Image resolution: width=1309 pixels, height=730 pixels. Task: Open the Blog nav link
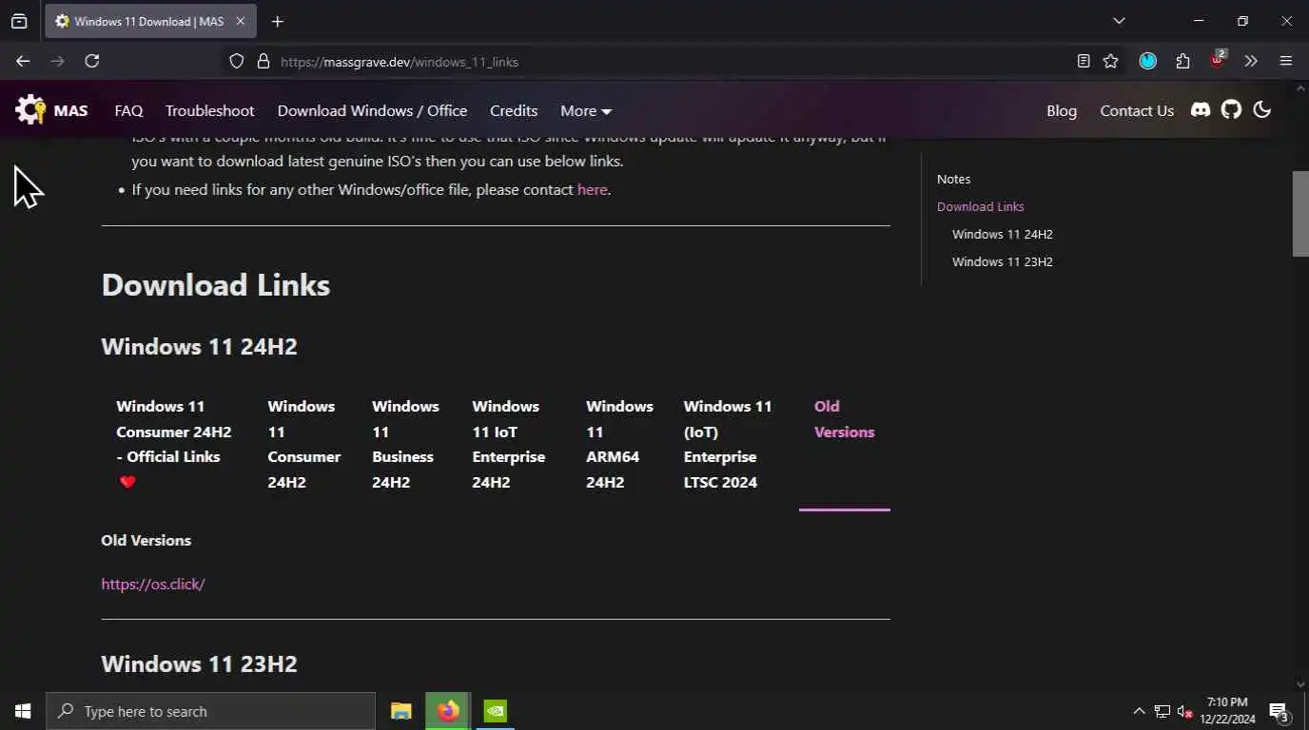1062,110
